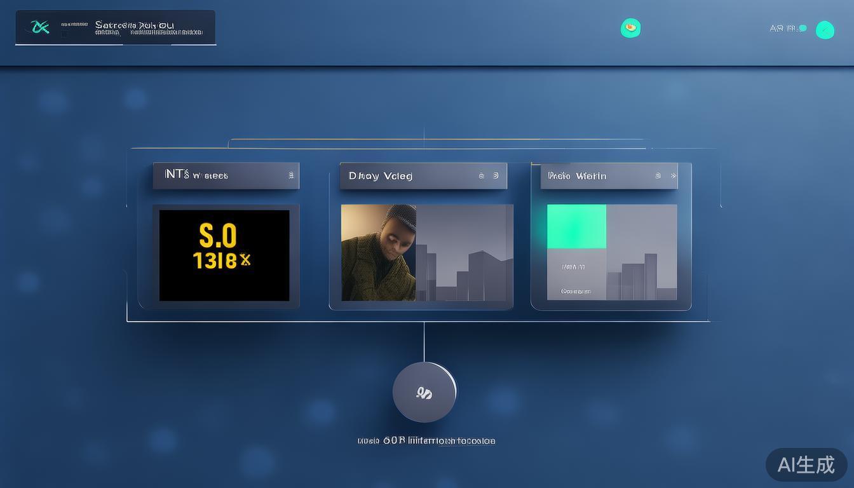Click the teal logo icon in top-left panel
Viewport: 854px width, 488px height.
point(40,27)
